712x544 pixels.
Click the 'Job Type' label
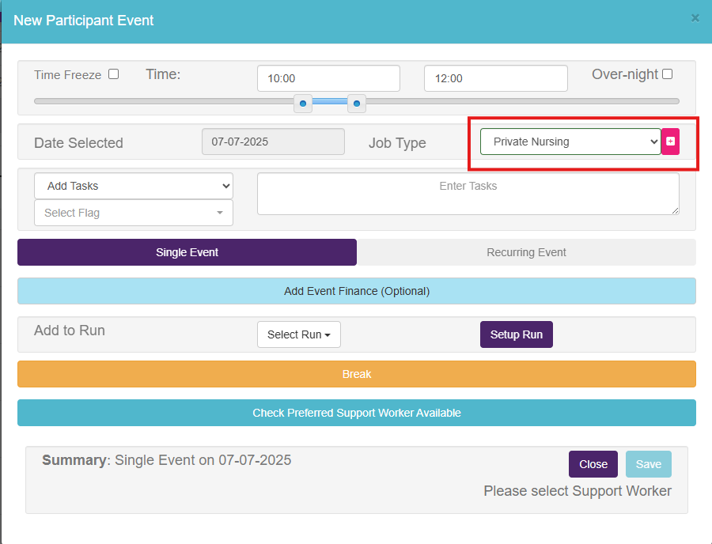point(397,143)
